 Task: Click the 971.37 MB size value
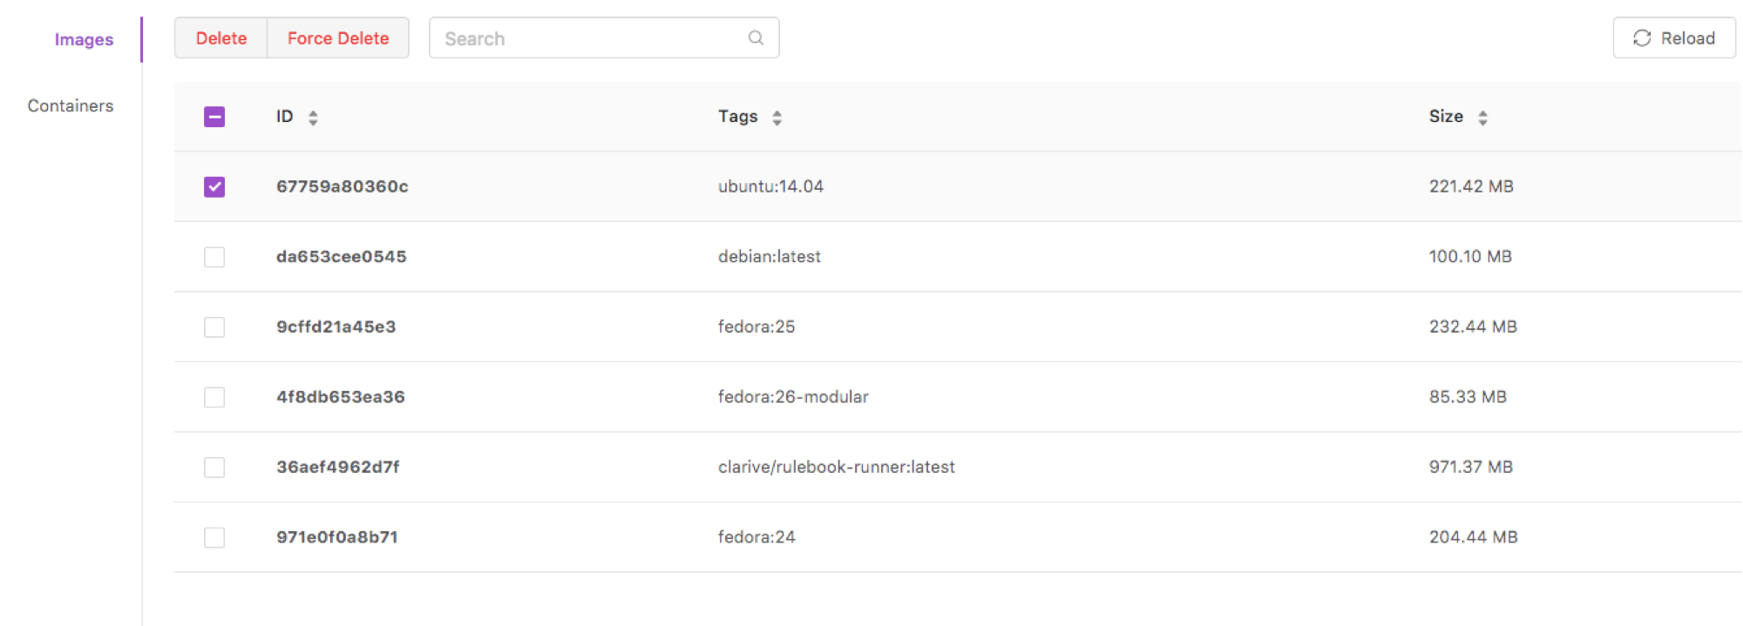pos(1471,467)
